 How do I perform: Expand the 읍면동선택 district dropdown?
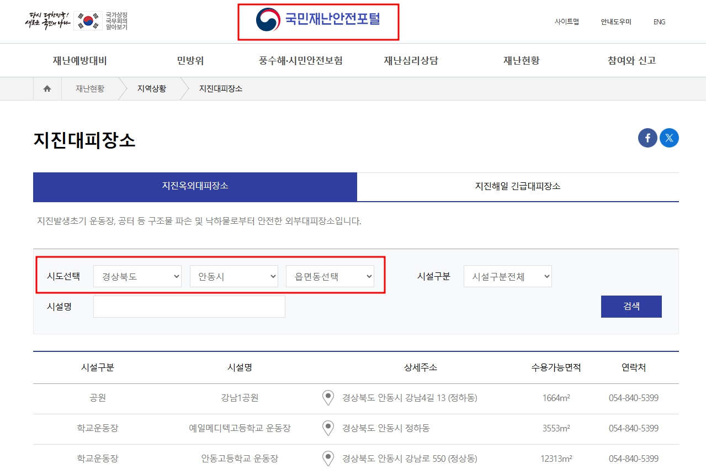[x=330, y=276]
